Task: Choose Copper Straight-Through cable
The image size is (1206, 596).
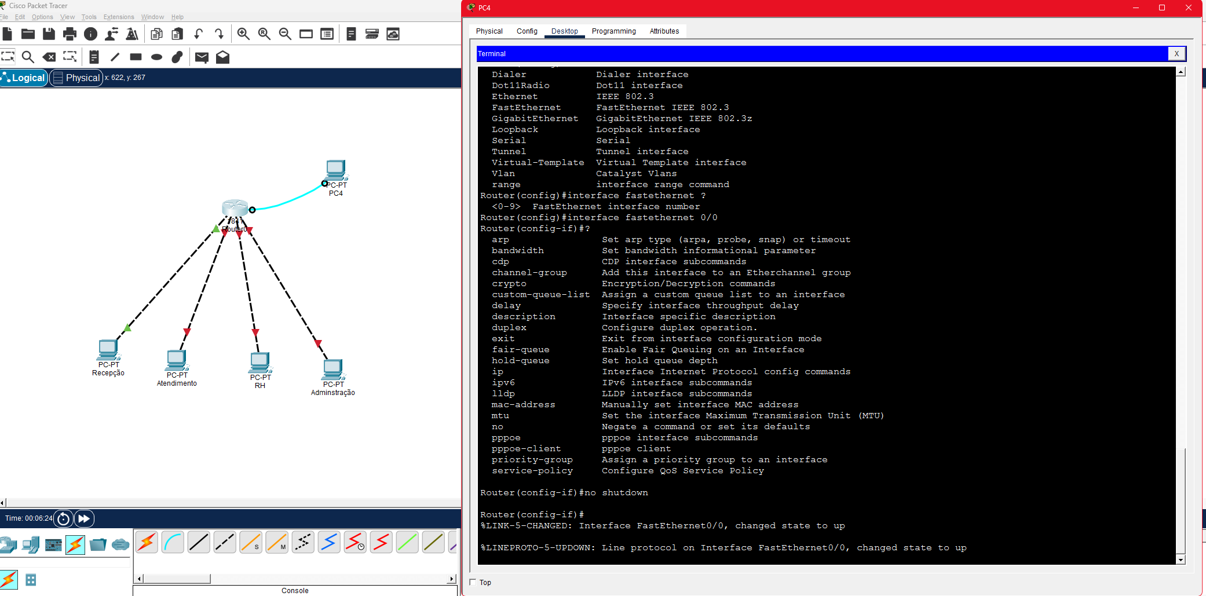Action: coord(199,543)
